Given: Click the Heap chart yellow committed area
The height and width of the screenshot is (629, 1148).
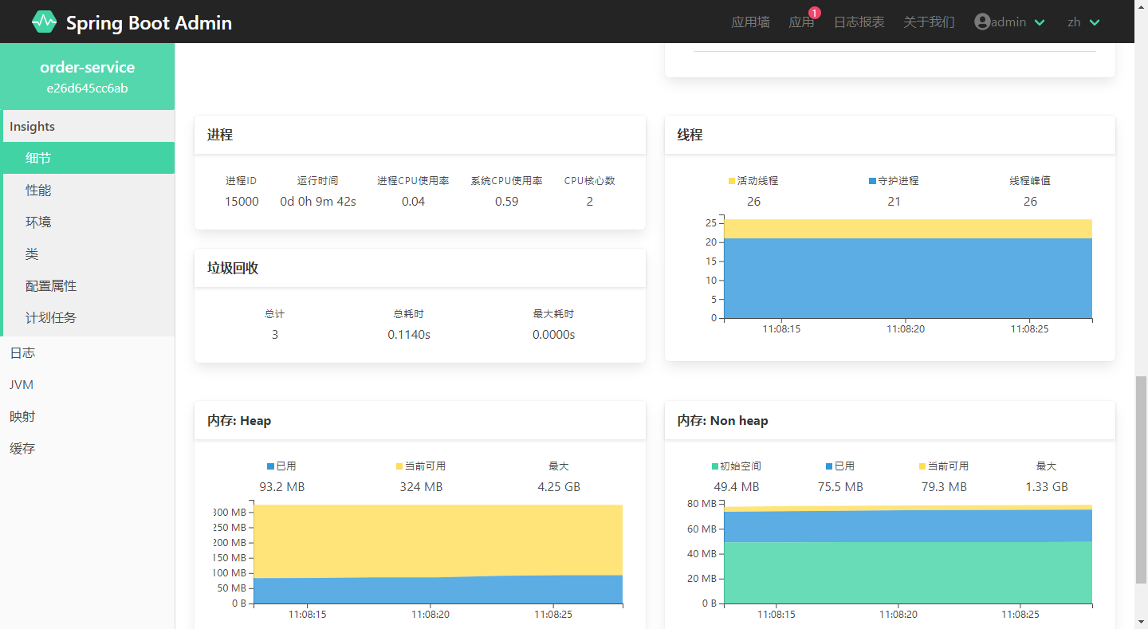Looking at the screenshot, I should [438, 540].
